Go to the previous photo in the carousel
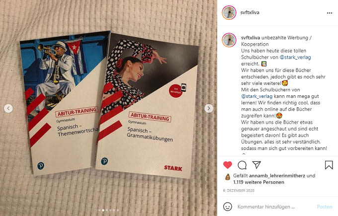Screen dimensions: 338x216 pyautogui.click(x=8, y=108)
